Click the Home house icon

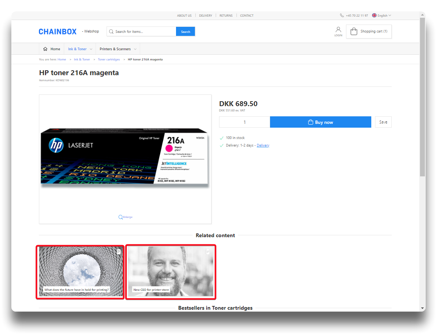coord(45,49)
